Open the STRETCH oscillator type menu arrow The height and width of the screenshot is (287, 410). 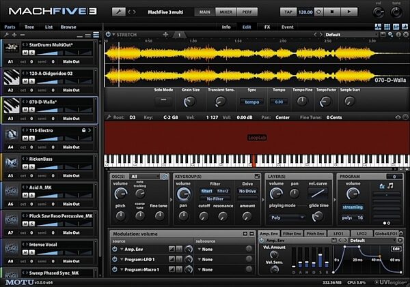click(113, 35)
